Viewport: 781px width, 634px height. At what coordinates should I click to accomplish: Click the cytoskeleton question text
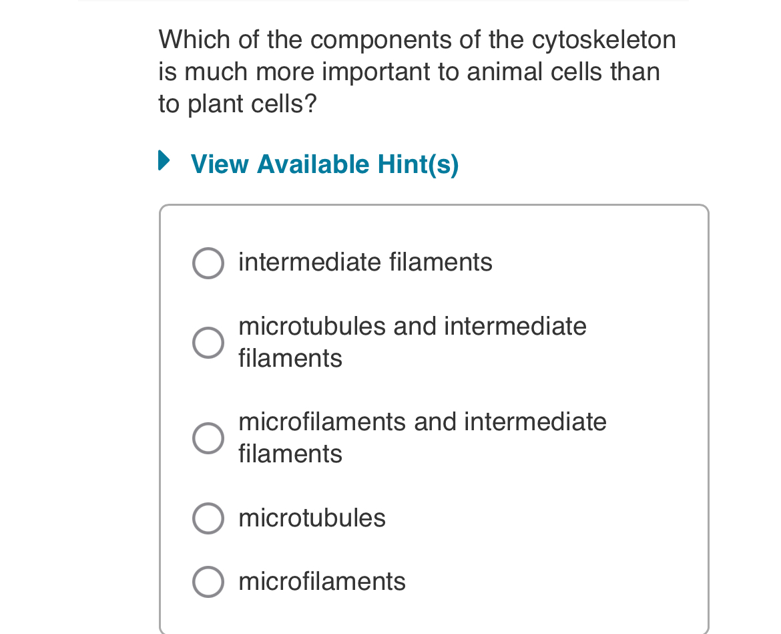point(417,71)
